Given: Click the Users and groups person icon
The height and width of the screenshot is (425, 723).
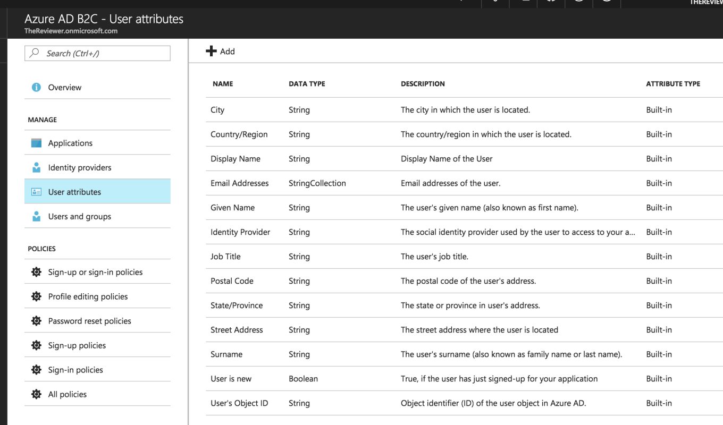Looking at the screenshot, I should tap(36, 216).
